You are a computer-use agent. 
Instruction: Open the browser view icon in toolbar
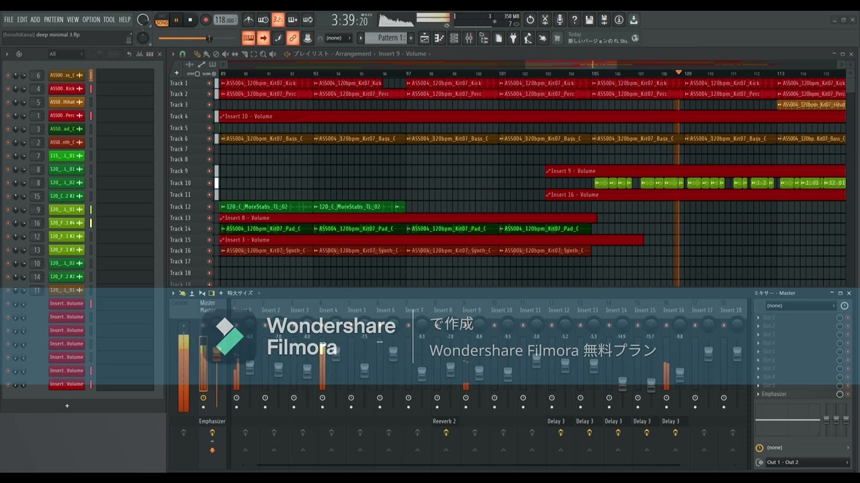(484, 38)
